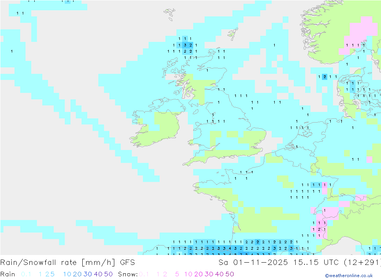Image resolution: width=381 pixels, height=279 pixels.
Task: Click the date "Sa 01-11-2025"
Action: coord(253,263)
